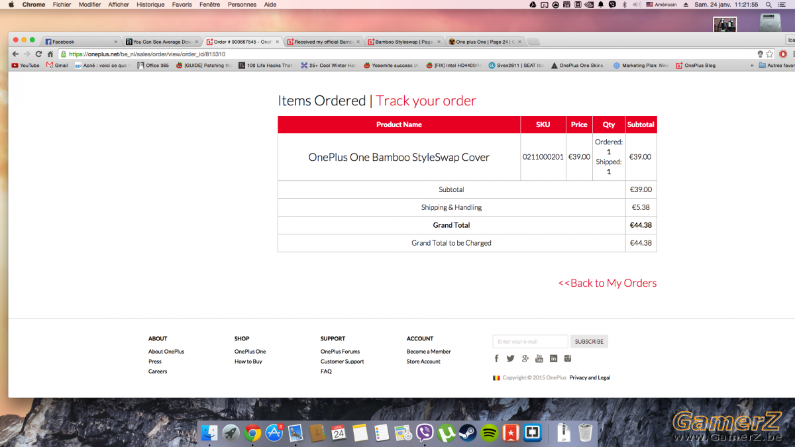Open Spotlight search in the menu bar
Image resolution: width=795 pixels, height=447 pixels.
click(x=768, y=5)
